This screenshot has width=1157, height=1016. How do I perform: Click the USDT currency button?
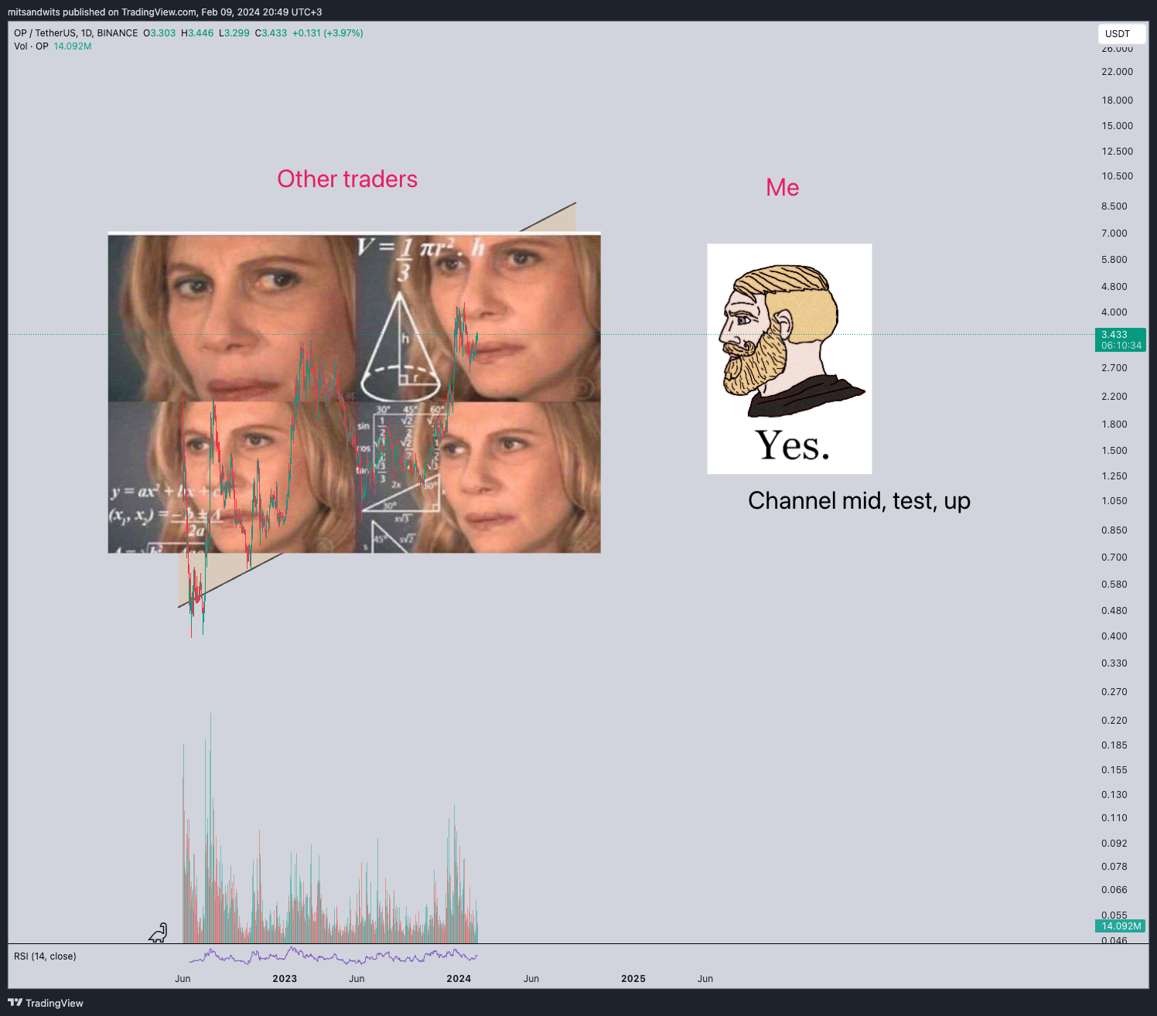[x=1121, y=33]
